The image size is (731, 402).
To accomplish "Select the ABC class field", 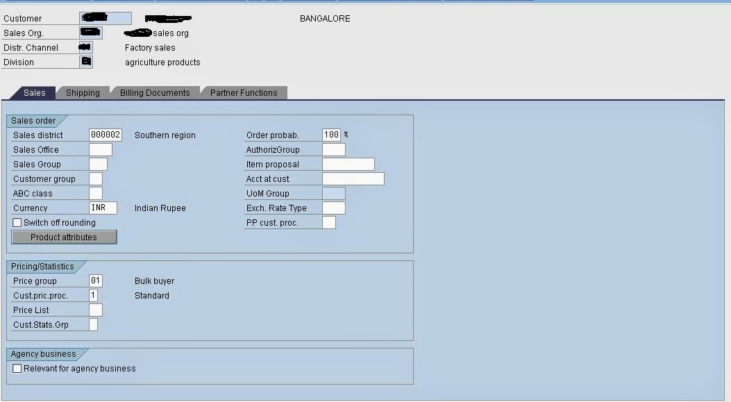I will [95, 193].
